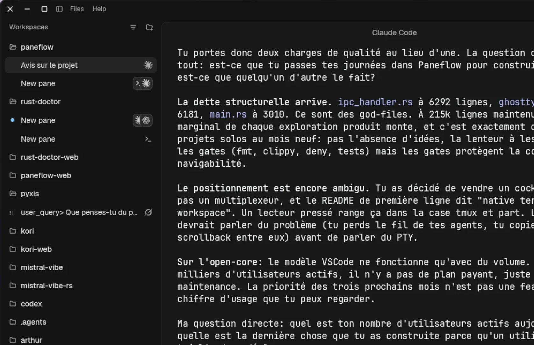Open the Help menu
This screenshot has height=345, width=534.
[99, 9]
